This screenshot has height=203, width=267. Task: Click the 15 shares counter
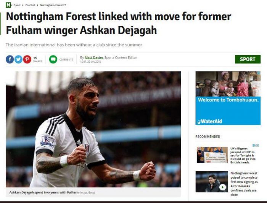(x=37, y=59)
